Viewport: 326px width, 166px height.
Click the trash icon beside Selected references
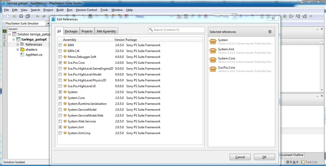click(270, 32)
